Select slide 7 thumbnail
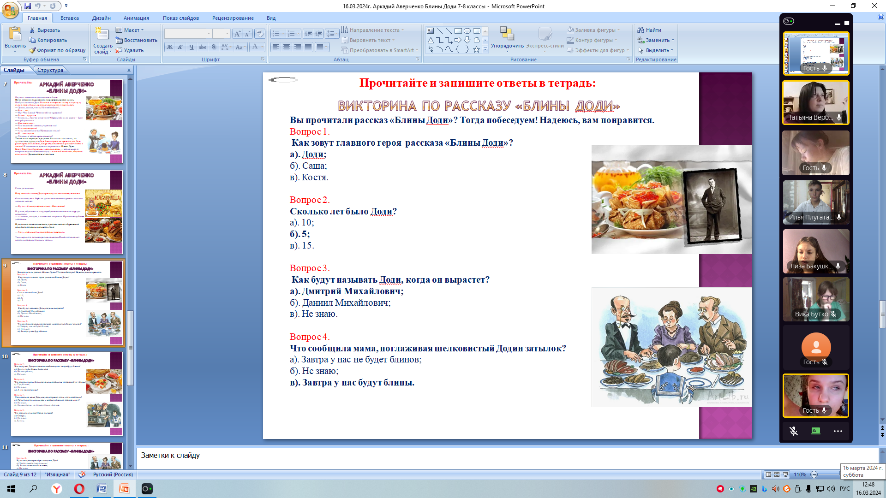 (x=67, y=121)
